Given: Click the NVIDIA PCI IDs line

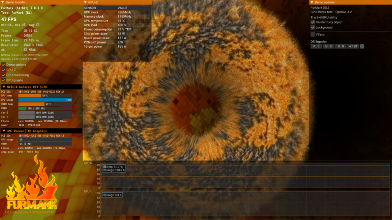Looking at the screenshot, I should (x=32, y=92).
